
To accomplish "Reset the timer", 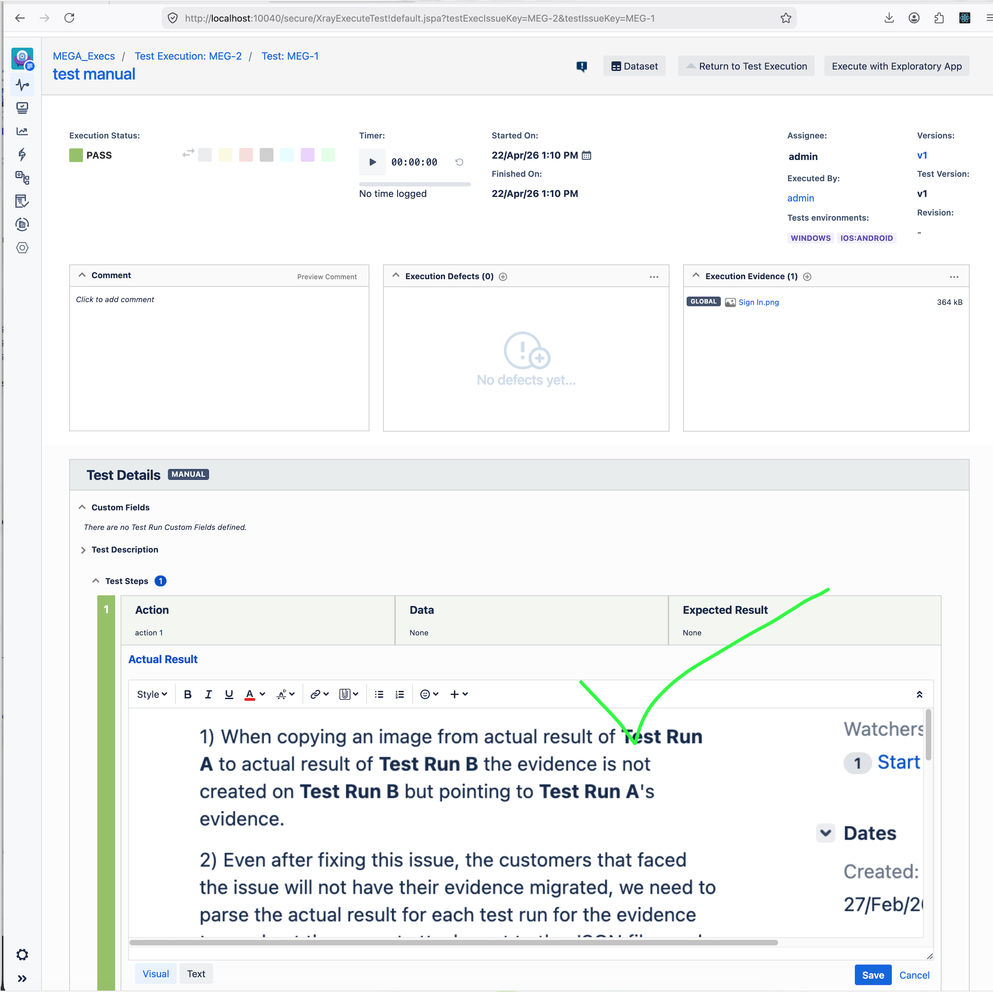I will pyautogui.click(x=459, y=163).
